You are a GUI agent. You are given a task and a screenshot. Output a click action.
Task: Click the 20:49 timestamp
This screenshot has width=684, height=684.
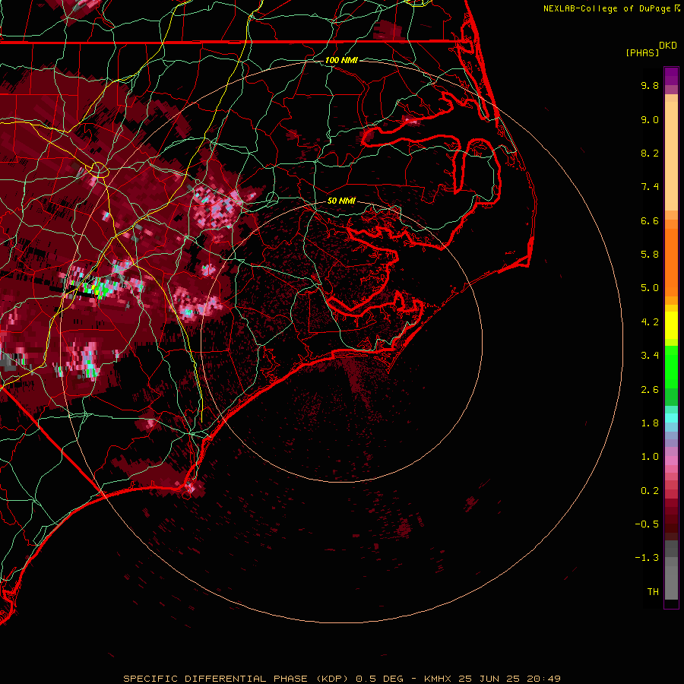coord(543,679)
